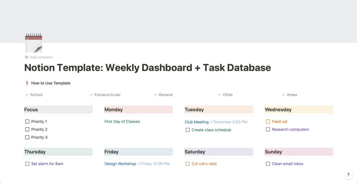Click the plus icon beside General
Viewport: 357px width, 183px height.
pyautogui.click(x=155, y=95)
